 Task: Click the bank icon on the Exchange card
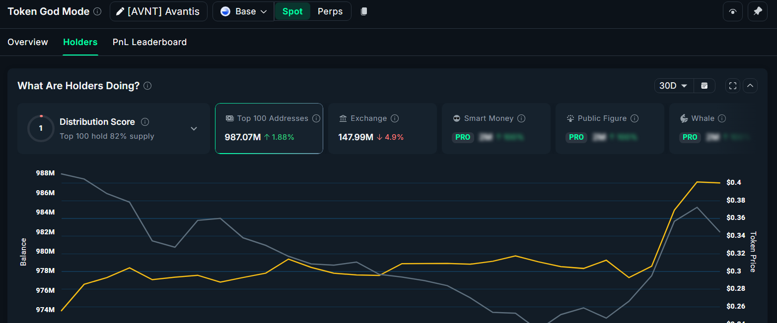343,118
